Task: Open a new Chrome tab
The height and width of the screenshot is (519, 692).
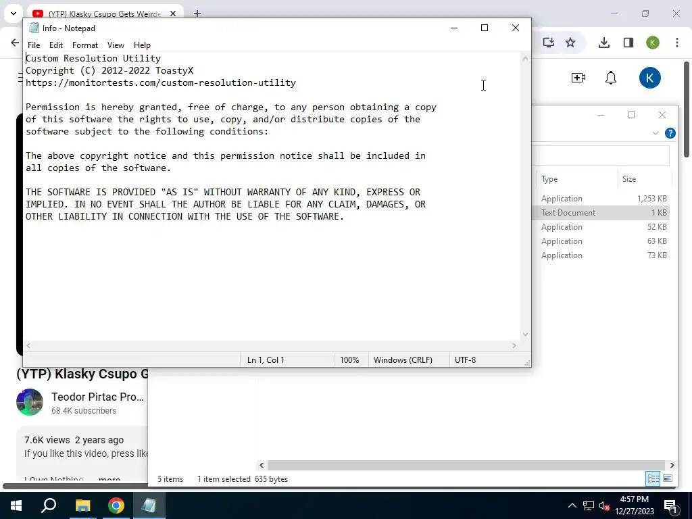Action: [197, 14]
